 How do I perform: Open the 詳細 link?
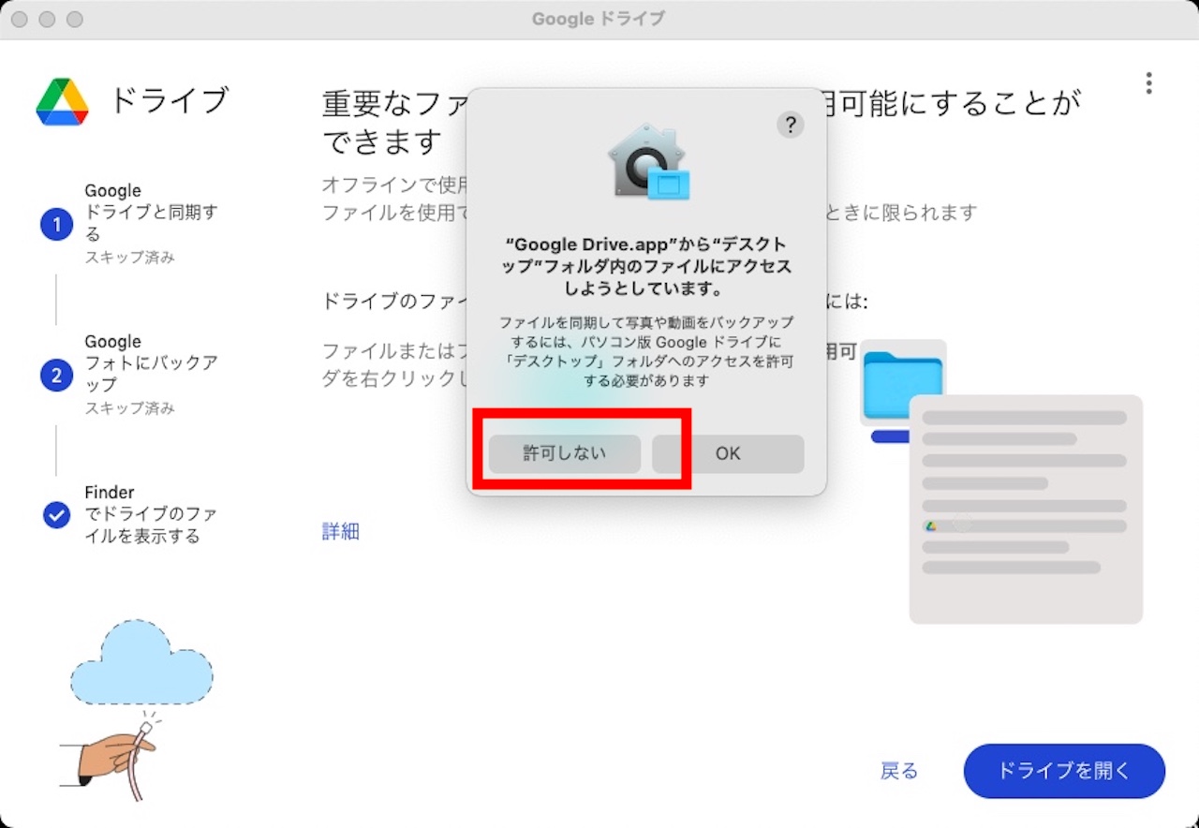[341, 531]
